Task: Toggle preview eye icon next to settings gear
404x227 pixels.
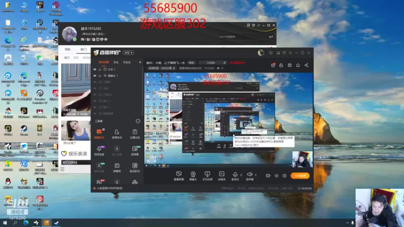Action: pos(276,176)
